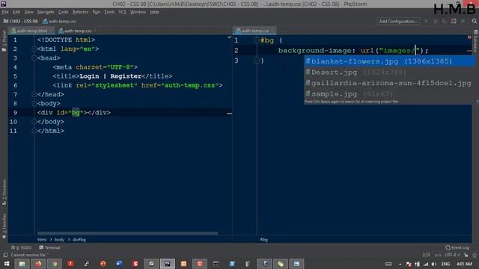Open the Edit menu
This screenshot has width=479, height=269.
(16, 12)
